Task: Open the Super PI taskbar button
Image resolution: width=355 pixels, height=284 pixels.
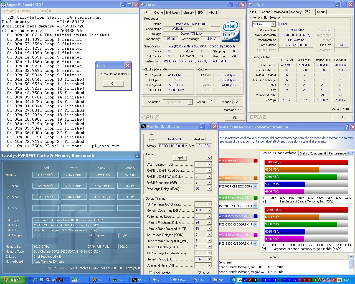Action: point(79,280)
